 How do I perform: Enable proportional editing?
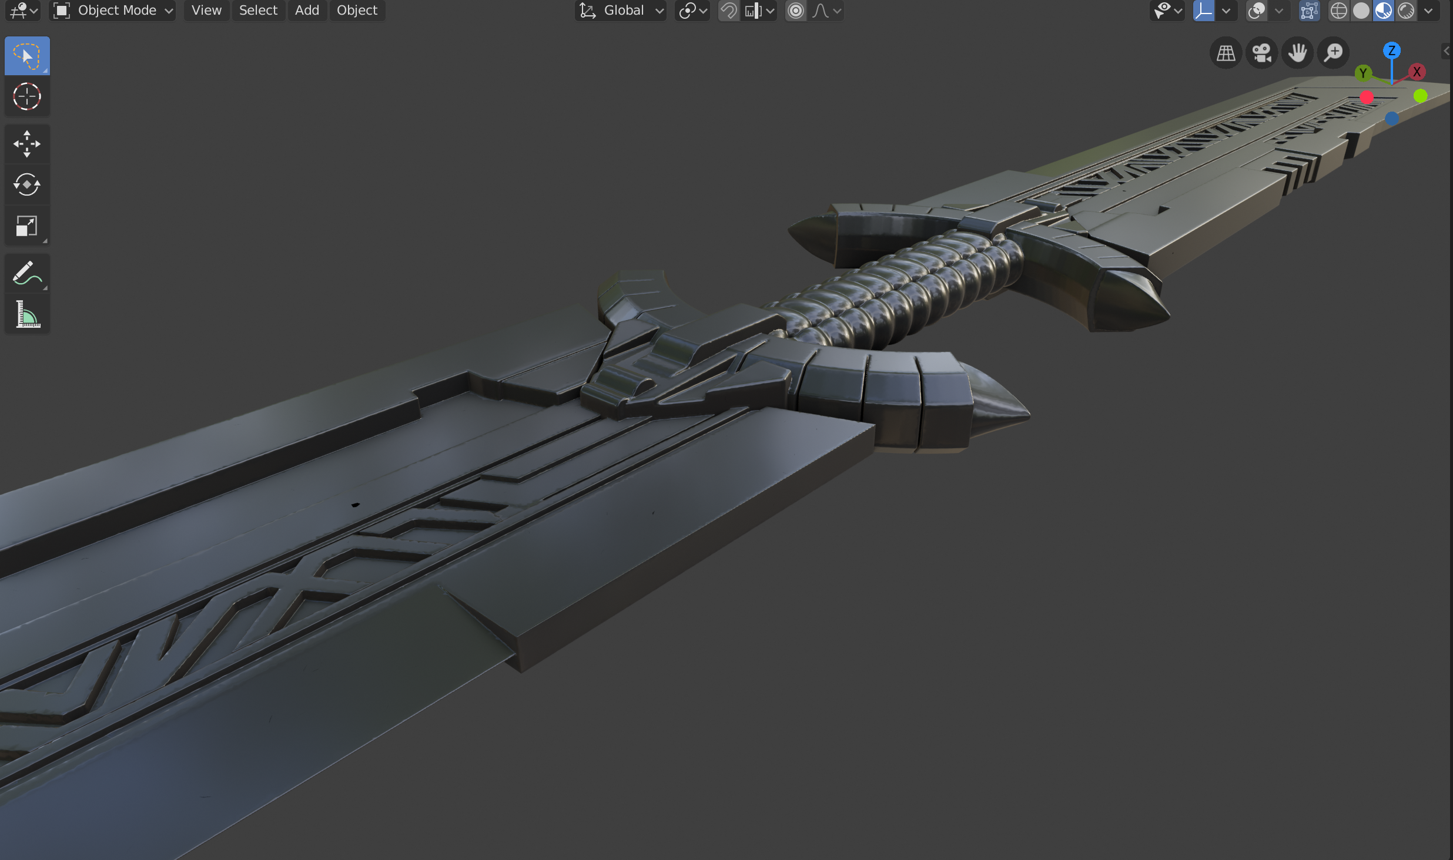(796, 11)
